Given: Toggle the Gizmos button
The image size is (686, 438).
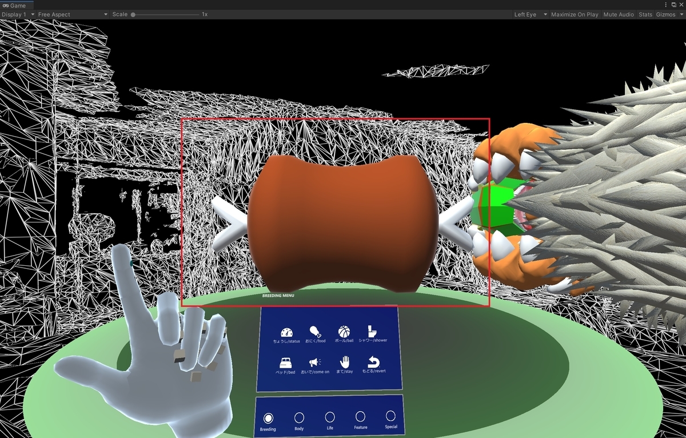Looking at the screenshot, I should point(665,14).
